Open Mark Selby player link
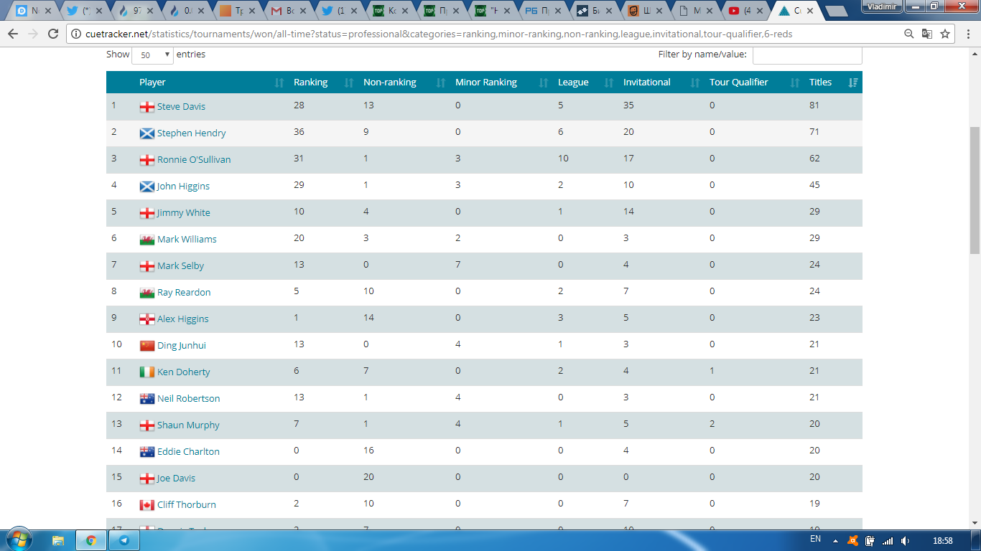The image size is (981, 551). pyautogui.click(x=180, y=265)
